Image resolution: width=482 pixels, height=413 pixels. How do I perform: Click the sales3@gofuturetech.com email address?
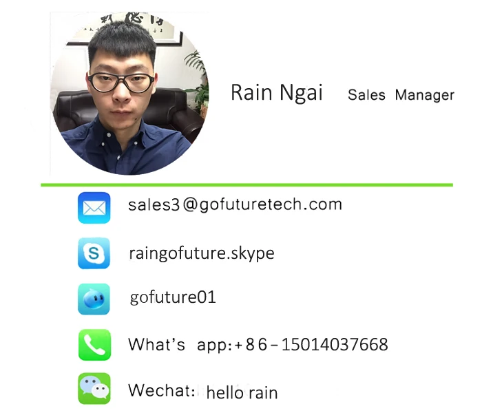point(235,204)
